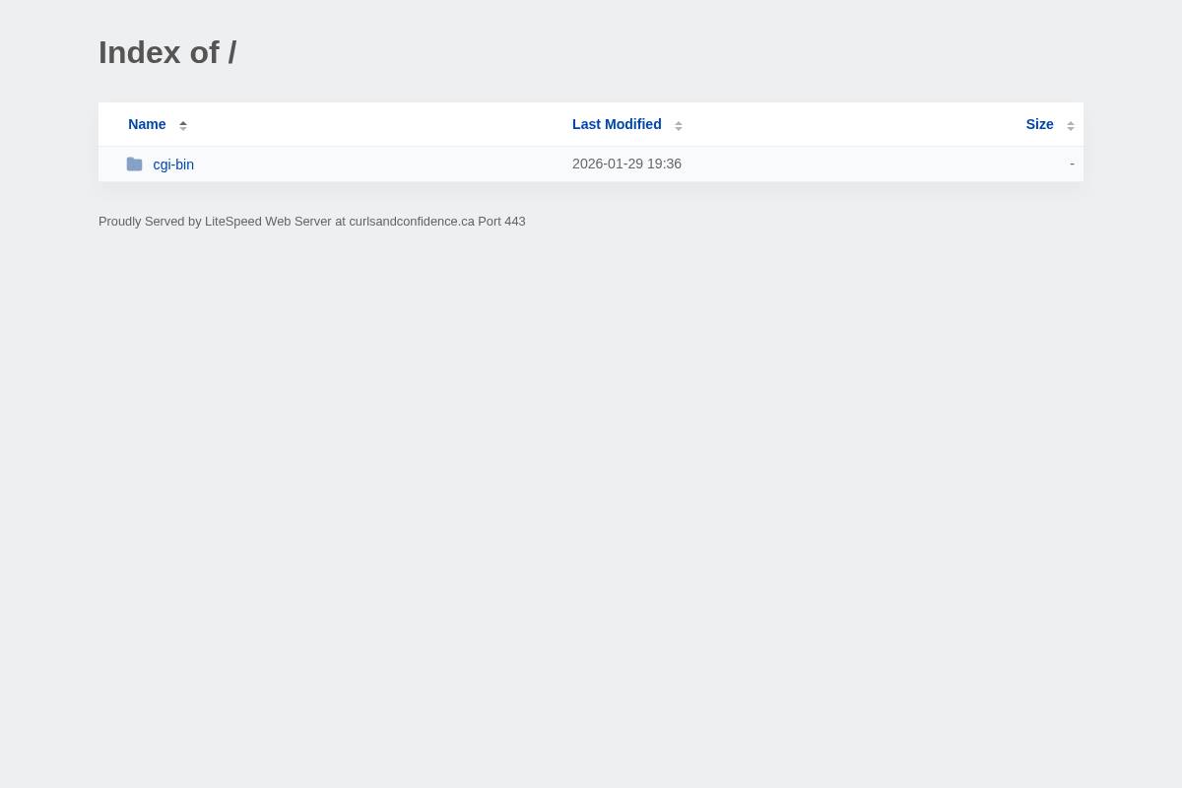Click the descending arrow beside Last Modified
This screenshot has height=788, width=1182.
[679, 129]
